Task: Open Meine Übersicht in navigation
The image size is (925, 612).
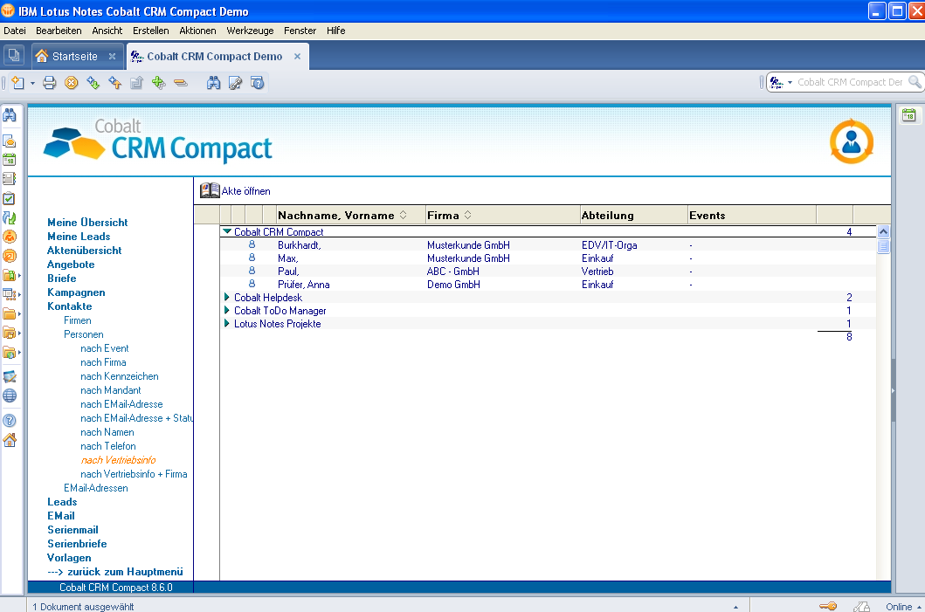Action: [x=87, y=223]
